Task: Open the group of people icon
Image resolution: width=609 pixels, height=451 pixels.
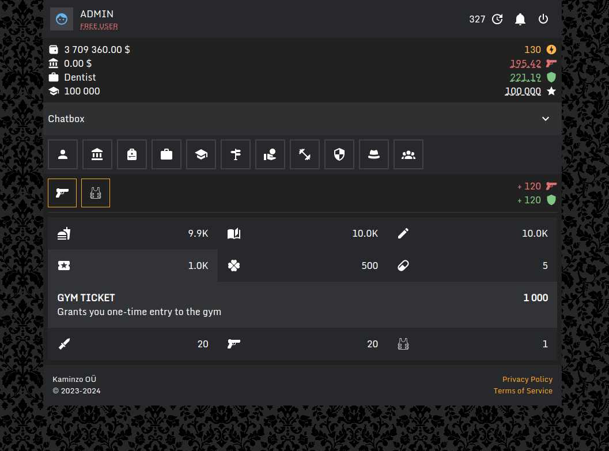Action: tap(408, 154)
